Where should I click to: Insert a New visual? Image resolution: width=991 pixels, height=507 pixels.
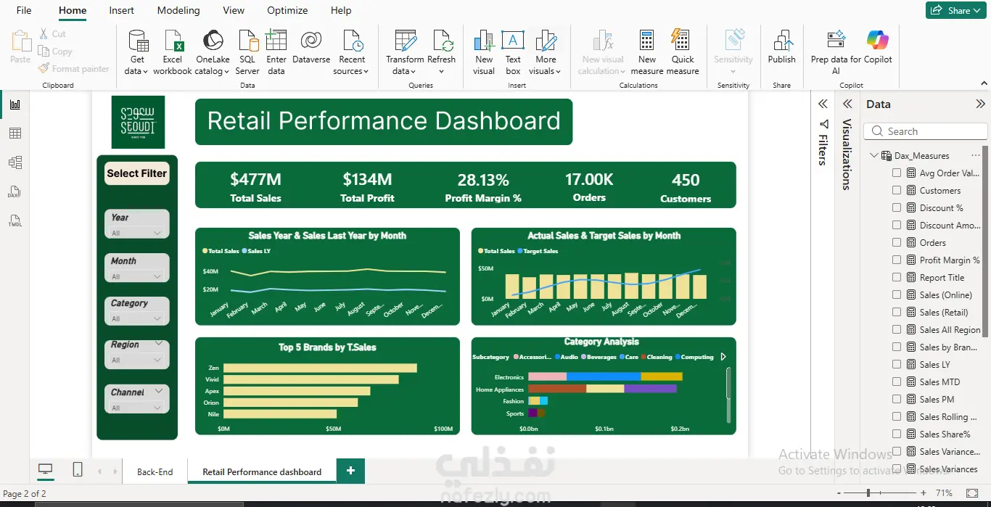click(x=484, y=52)
